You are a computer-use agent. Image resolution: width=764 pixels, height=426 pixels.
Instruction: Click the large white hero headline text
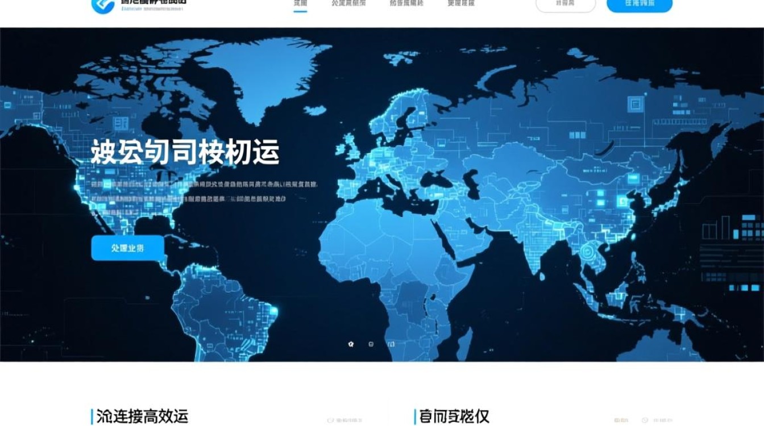coord(185,152)
